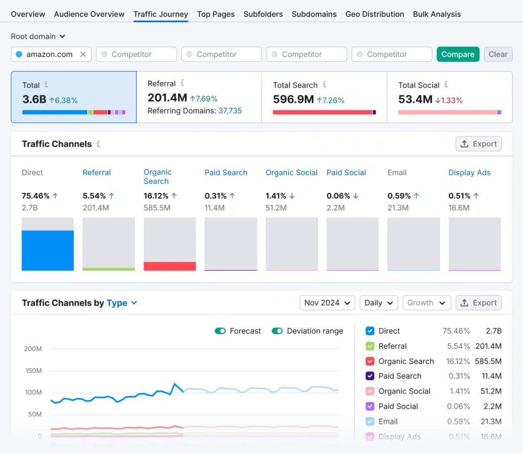Click the info icon beside Referral
This screenshot has height=454, width=523.
(182, 83)
